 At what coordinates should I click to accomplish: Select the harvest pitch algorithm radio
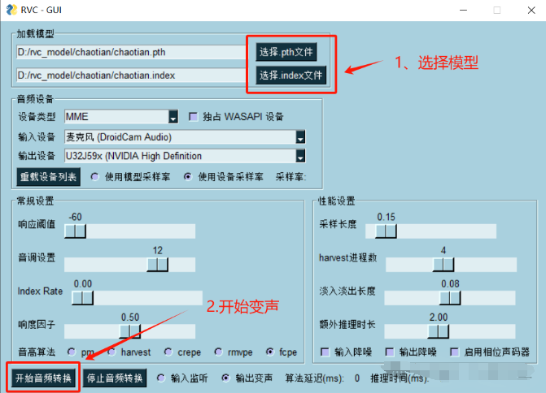pos(111,352)
